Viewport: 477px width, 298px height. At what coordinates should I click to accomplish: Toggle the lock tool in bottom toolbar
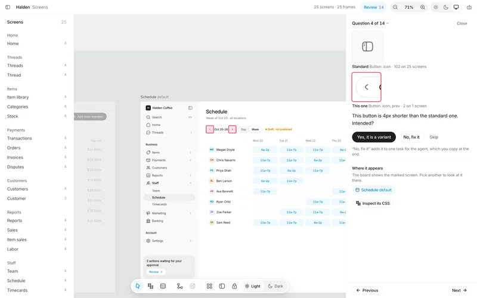point(234,286)
